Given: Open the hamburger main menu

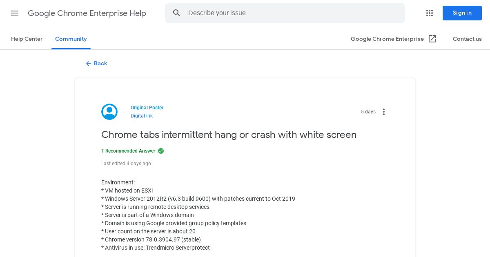Looking at the screenshot, I should [x=15, y=13].
